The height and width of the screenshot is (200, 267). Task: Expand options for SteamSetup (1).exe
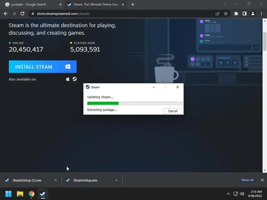pyautogui.click(x=56, y=180)
